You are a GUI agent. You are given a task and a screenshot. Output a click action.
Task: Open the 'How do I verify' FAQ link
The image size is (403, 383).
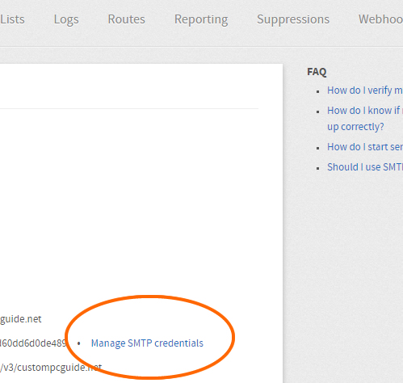(x=365, y=90)
